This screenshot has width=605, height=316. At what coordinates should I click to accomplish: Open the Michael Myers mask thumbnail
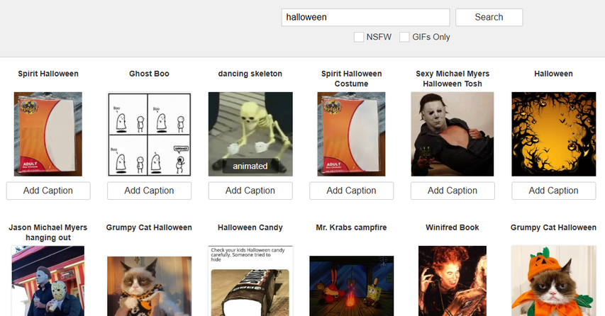click(453, 134)
